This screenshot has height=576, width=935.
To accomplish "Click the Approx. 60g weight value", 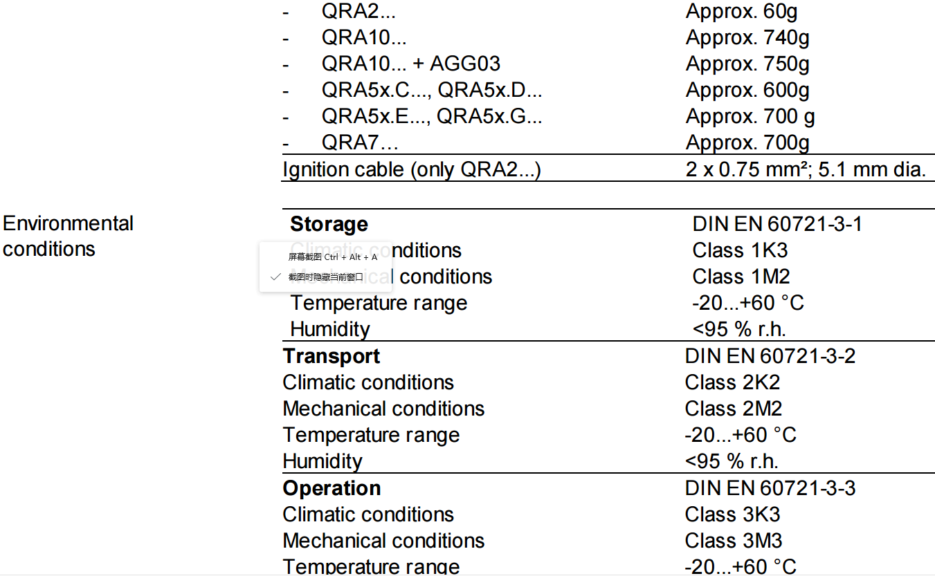I will pos(741,11).
